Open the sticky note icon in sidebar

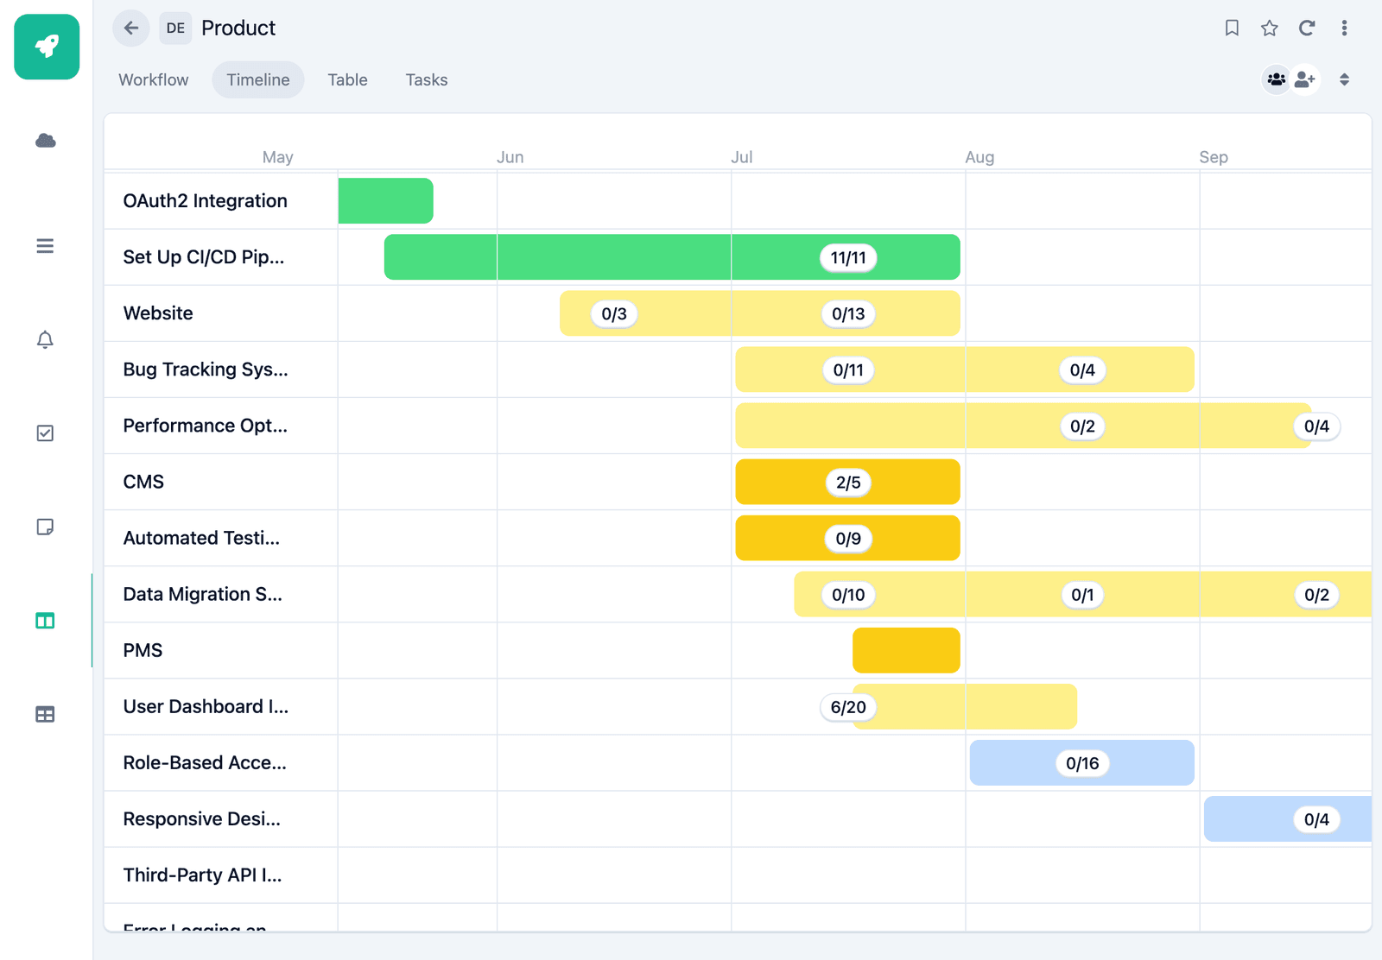coord(46,527)
